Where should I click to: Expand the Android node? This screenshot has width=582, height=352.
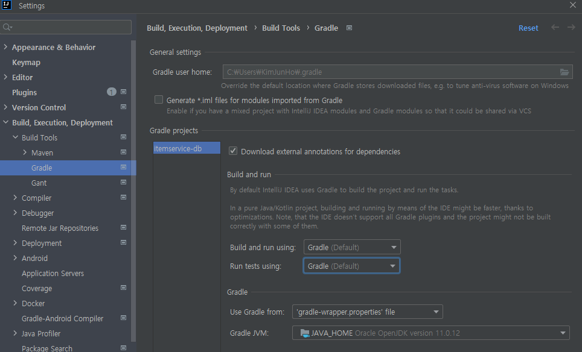click(x=15, y=257)
